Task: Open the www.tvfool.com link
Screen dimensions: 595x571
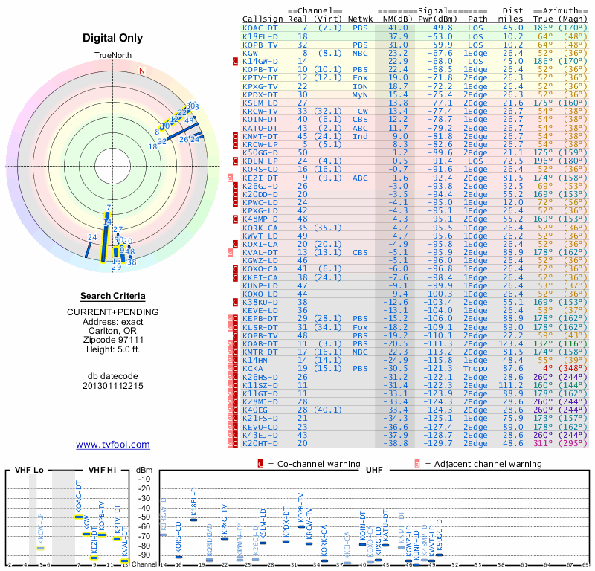Action: (113, 445)
